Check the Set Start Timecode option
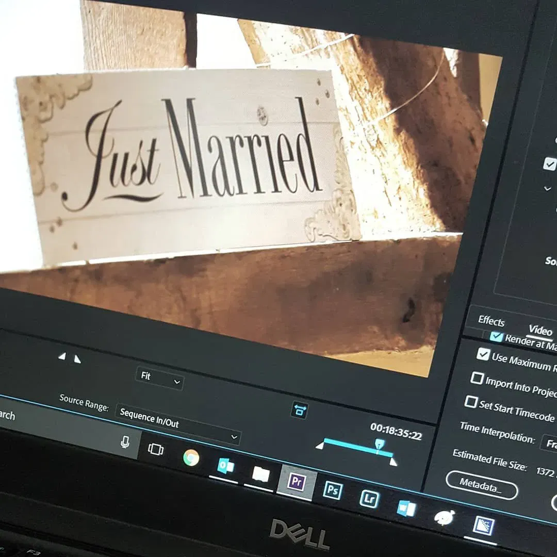 (x=470, y=402)
